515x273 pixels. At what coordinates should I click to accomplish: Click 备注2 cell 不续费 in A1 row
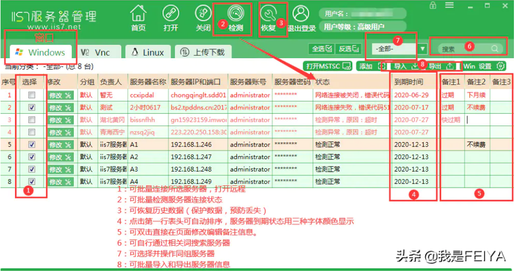point(476,145)
